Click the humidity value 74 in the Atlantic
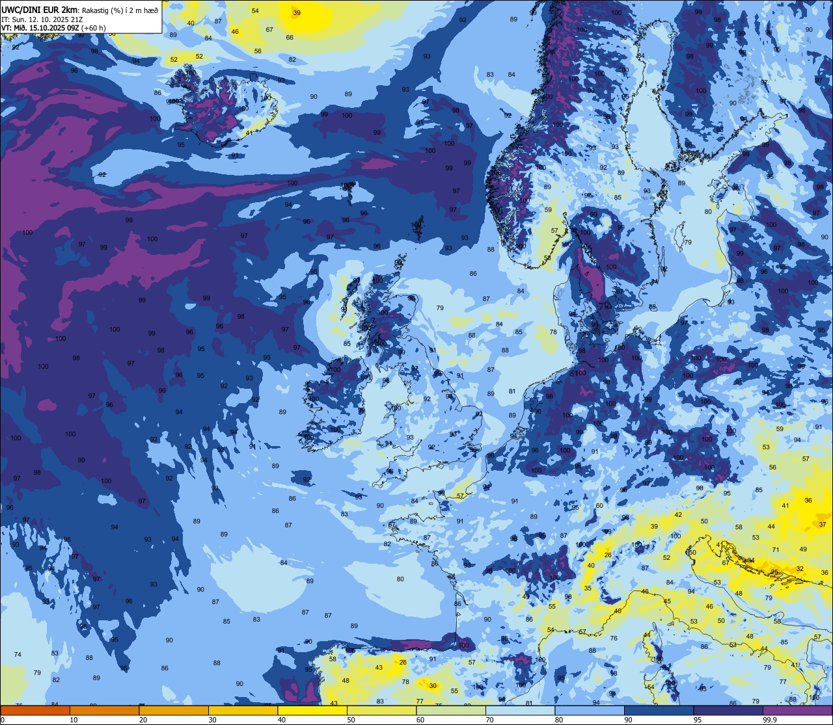This screenshot has width=833, height=725. tap(18, 655)
